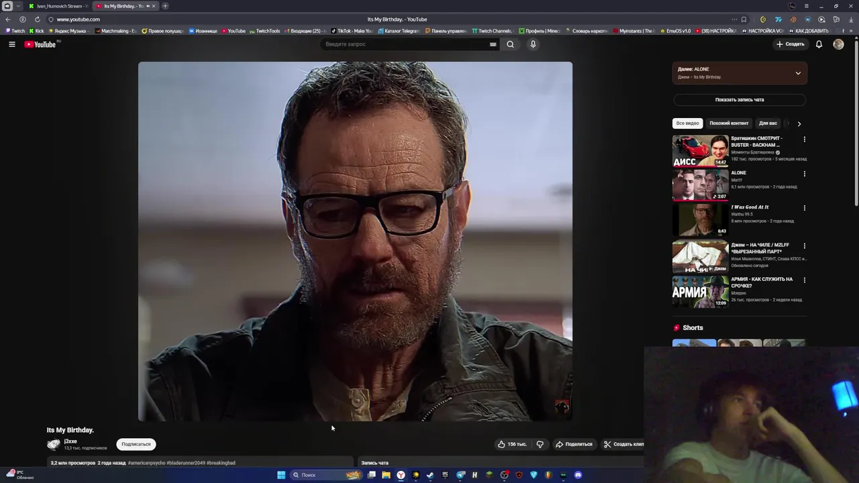Screen dimensions: 859x483
Task: Open j3xxe channel name link
Action: pyautogui.click(x=70, y=441)
